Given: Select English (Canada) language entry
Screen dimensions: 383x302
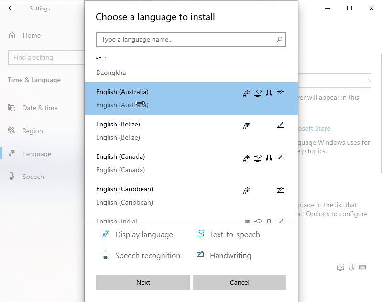Looking at the screenshot, I should (x=191, y=163).
